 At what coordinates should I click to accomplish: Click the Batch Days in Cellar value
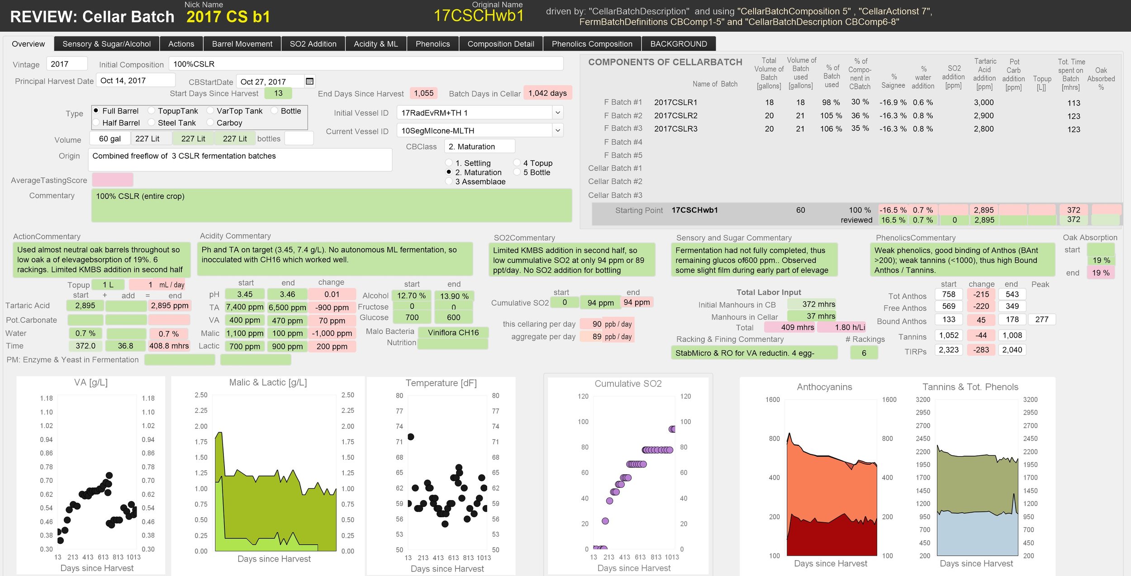(x=547, y=93)
